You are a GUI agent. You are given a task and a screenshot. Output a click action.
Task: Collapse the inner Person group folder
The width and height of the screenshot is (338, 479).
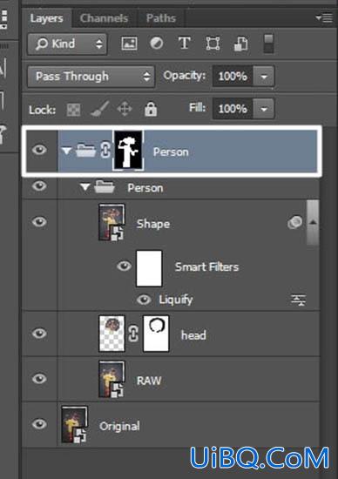(85, 186)
